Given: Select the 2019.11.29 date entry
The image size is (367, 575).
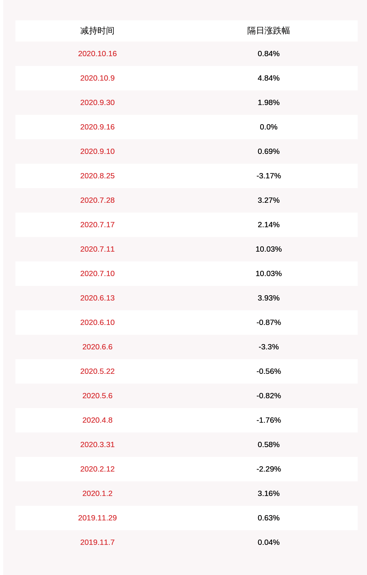Looking at the screenshot, I should coord(97,518).
